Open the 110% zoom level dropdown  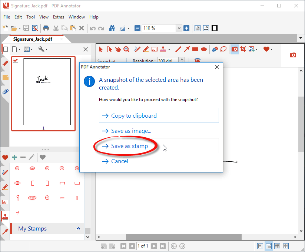pos(179,28)
